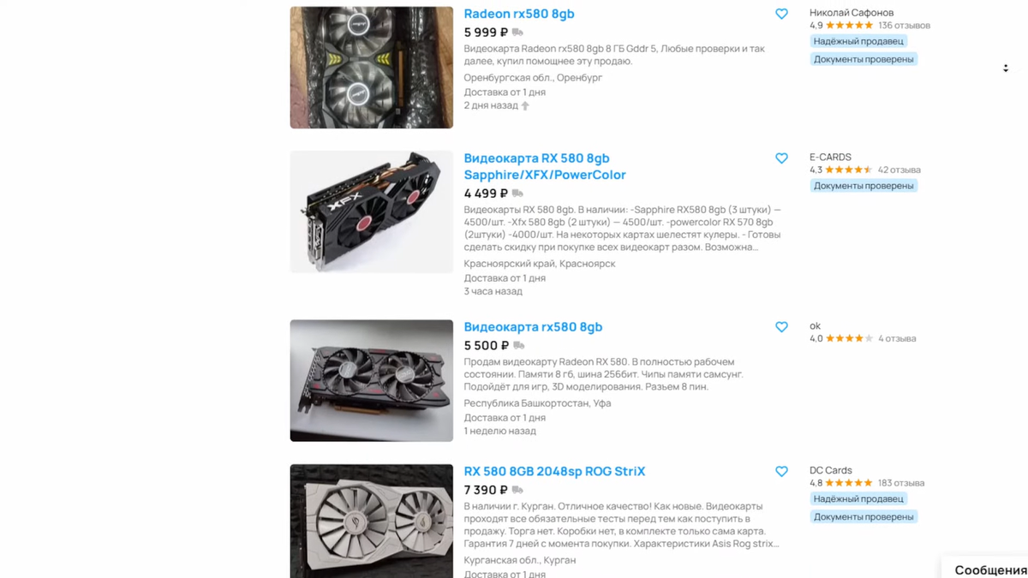The width and height of the screenshot is (1028, 578).
Task: Add the Sapphire/XFX/PowerColor listing to favorites
Action: coord(781,158)
